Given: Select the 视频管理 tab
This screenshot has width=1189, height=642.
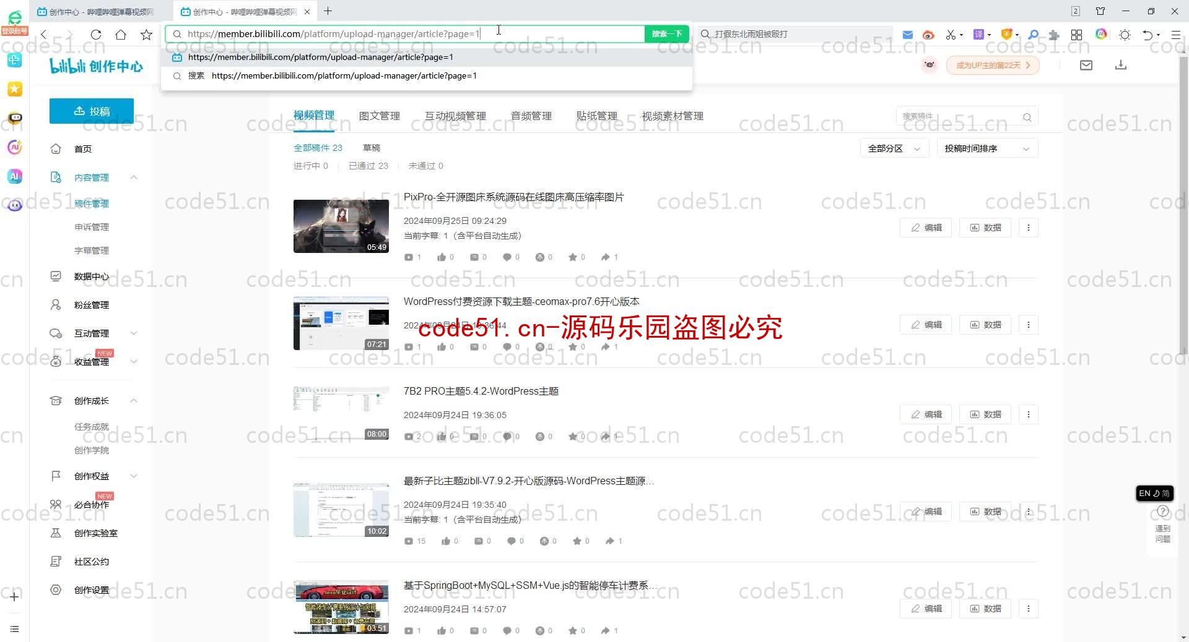Looking at the screenshot, I should coord(314,115).
